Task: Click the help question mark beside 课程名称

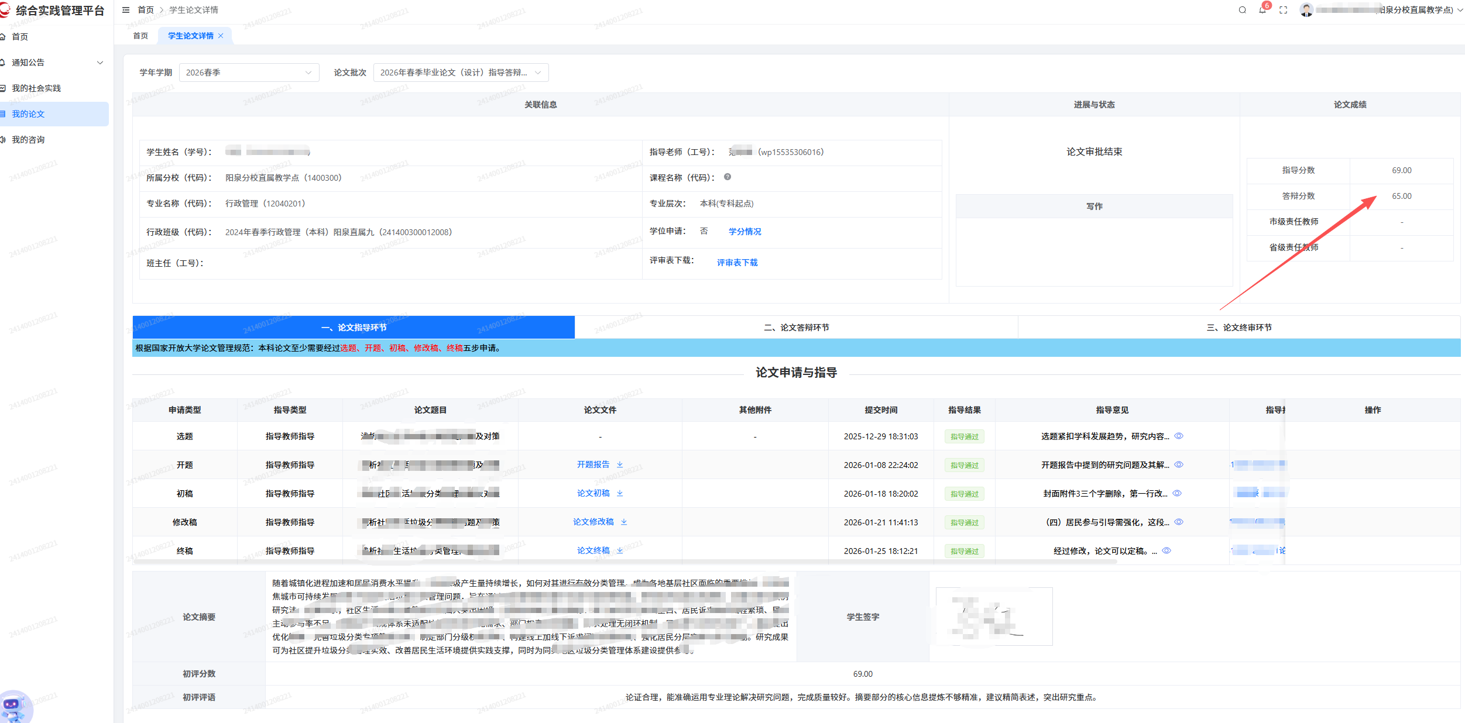Action: point(727,177)
